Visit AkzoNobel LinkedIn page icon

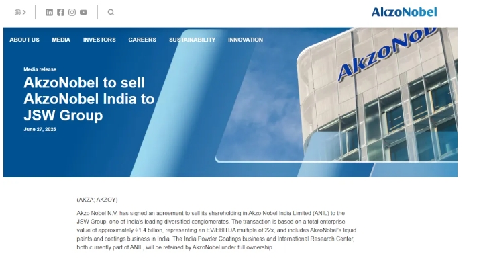pyautogui.click(x=49, y=12)
